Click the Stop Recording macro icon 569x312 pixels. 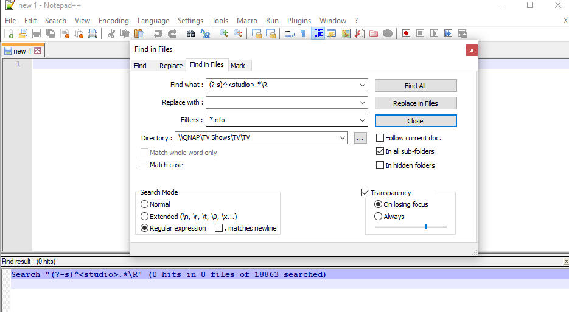(x=421, y=33)
